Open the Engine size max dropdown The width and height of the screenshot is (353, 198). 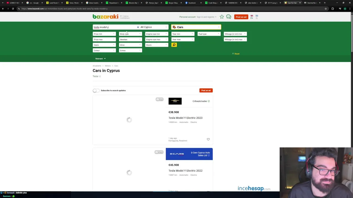[x=157, y=39]
